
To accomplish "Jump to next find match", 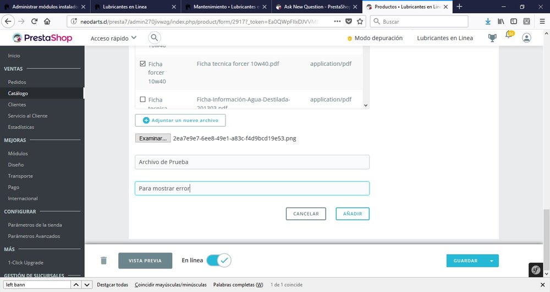I will coord(87,285).
